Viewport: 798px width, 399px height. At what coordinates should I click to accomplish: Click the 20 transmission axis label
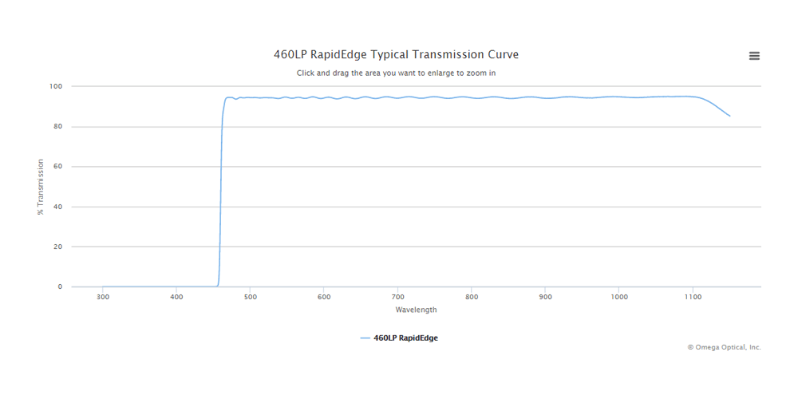pyautogui.click(x=58, y=247)
